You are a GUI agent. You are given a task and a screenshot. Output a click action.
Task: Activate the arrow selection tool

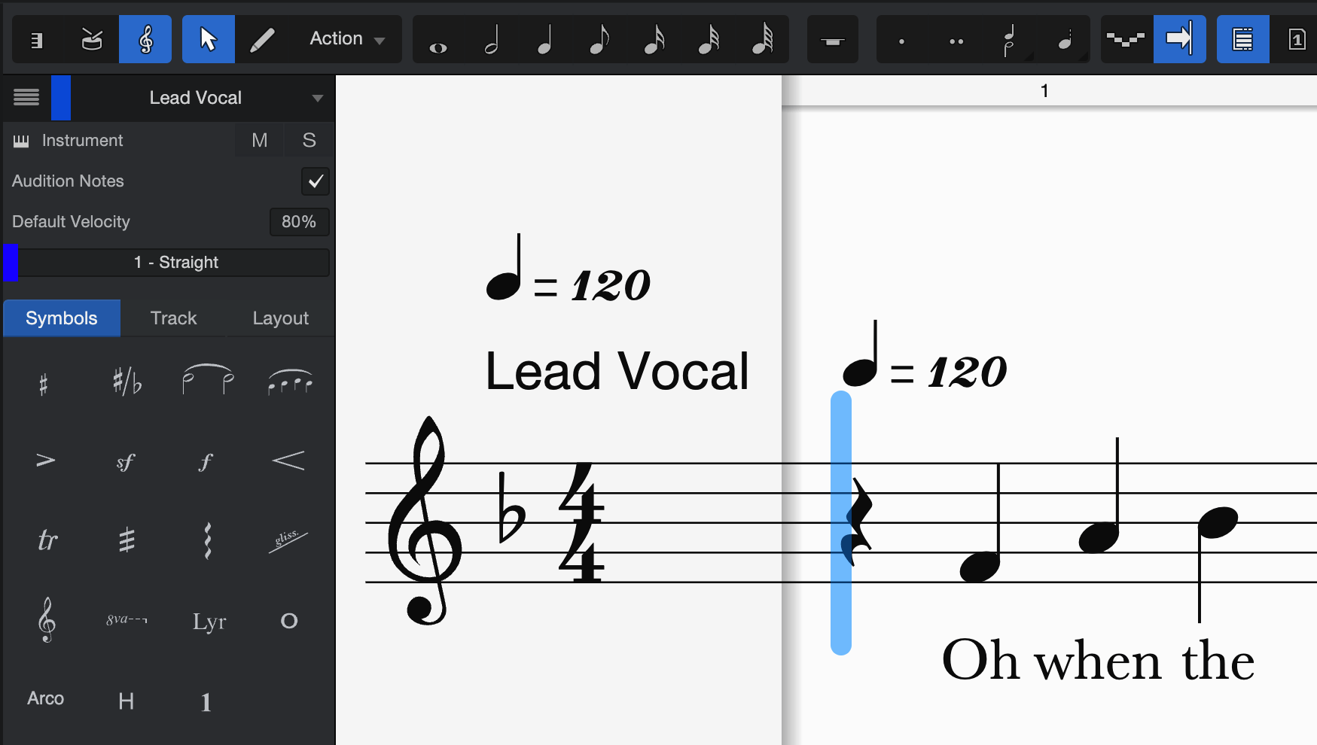[209, 39]
